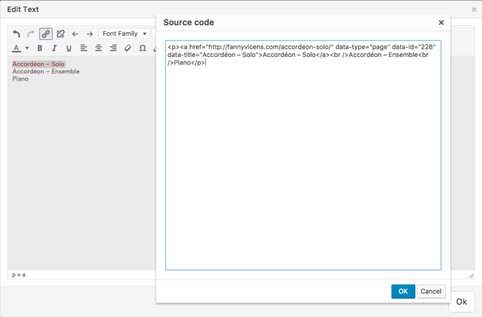
Task: Center align the text
Action: (98, 48)
